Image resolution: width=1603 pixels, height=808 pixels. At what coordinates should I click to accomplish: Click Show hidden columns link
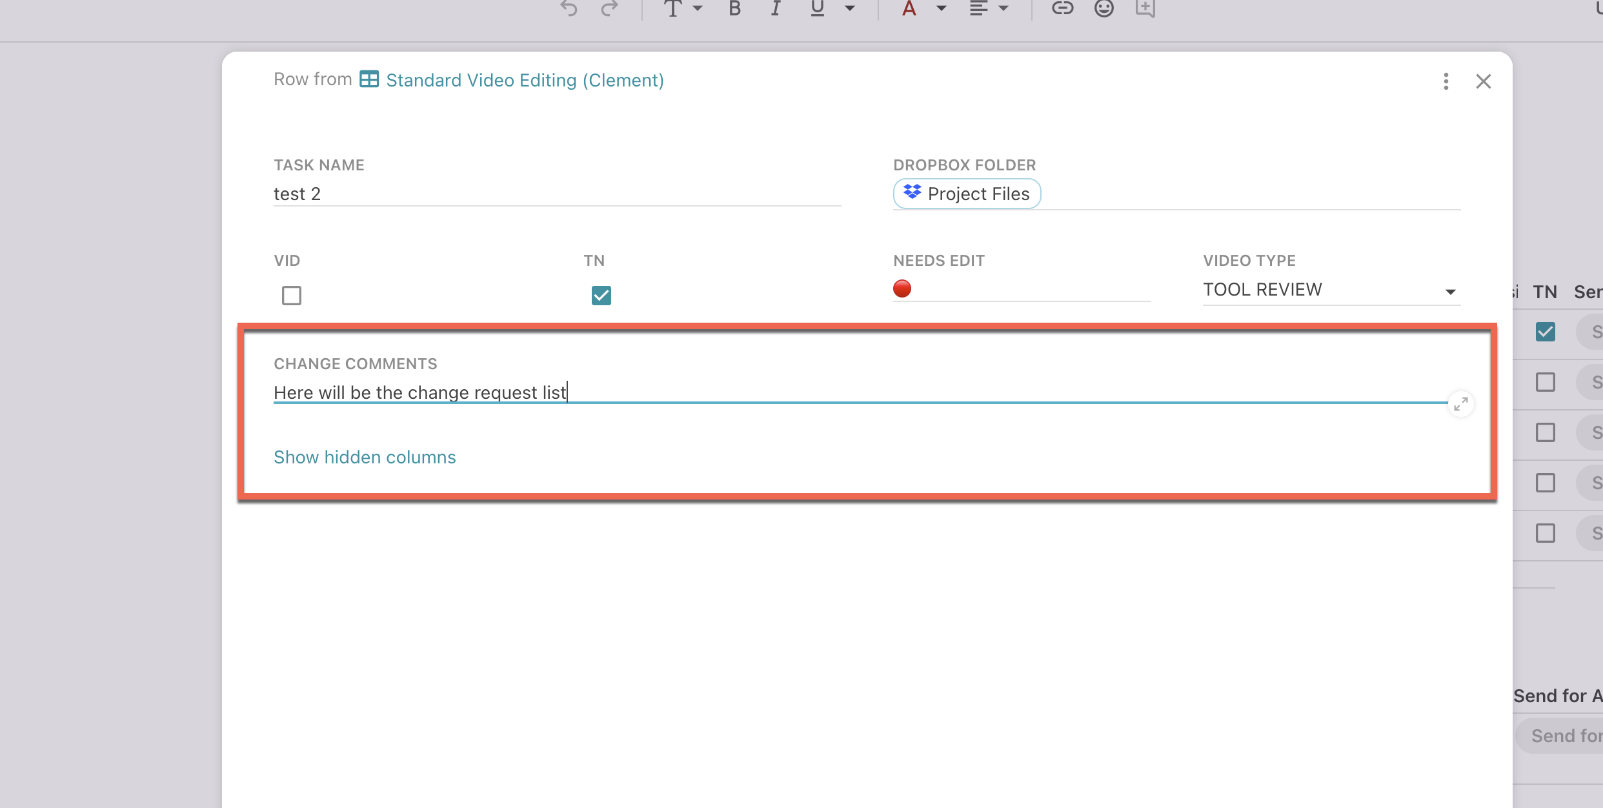[365, 457]
